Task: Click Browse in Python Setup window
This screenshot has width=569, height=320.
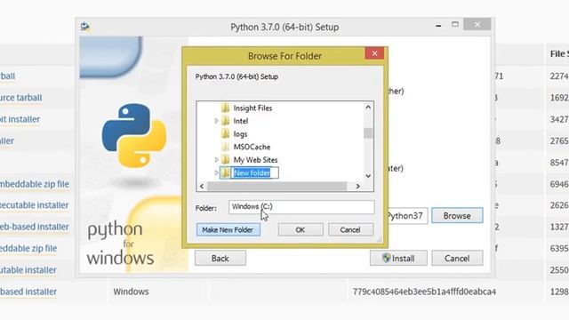Action: [457, 216]
